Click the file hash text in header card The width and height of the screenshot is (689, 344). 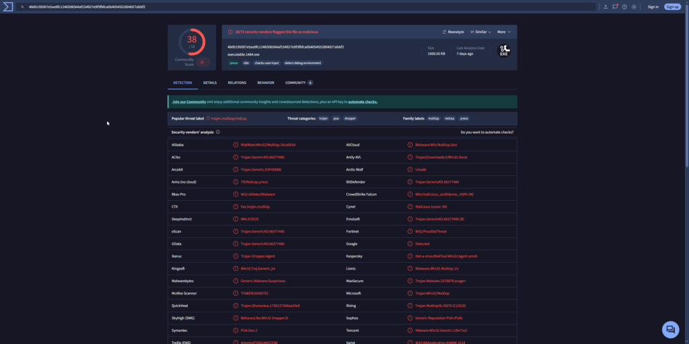tap(285, 47)
